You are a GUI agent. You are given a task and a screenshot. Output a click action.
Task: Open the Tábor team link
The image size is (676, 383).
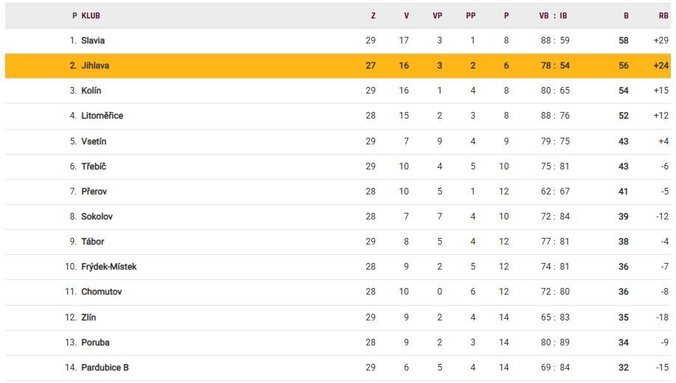point(93,242)
